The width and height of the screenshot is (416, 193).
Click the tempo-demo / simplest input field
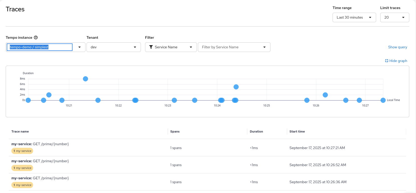point(39,47)
